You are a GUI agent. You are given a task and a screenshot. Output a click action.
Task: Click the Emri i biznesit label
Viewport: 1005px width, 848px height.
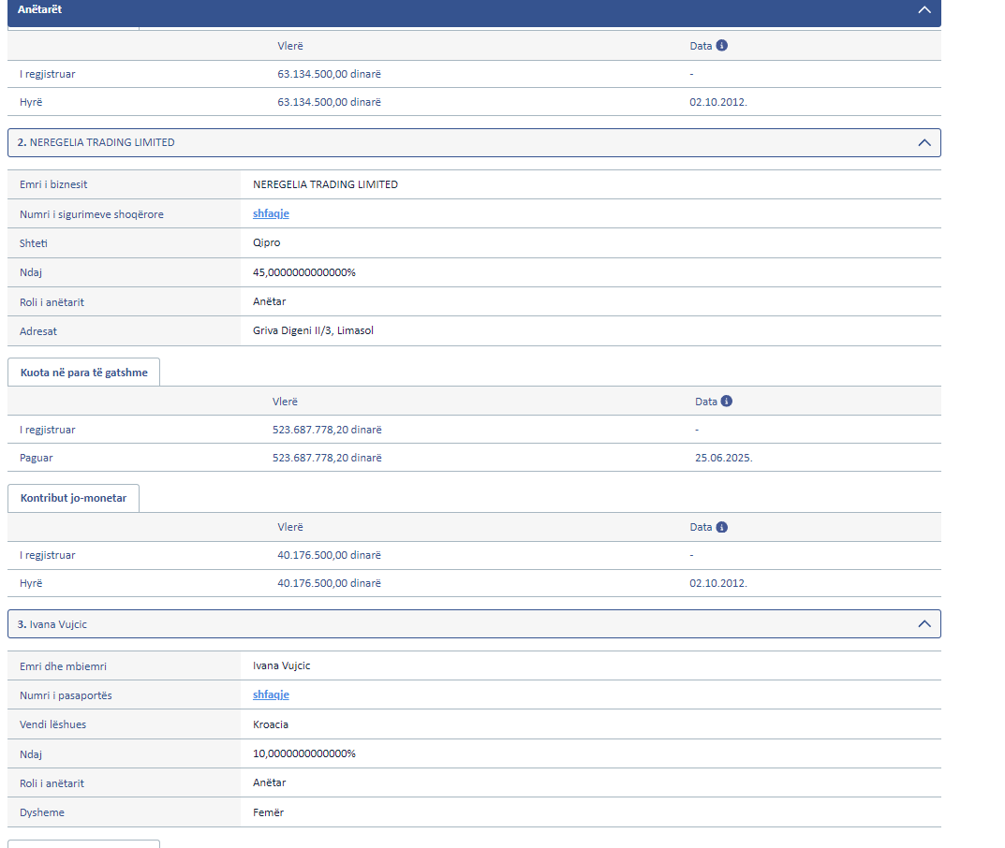(53, 184)
